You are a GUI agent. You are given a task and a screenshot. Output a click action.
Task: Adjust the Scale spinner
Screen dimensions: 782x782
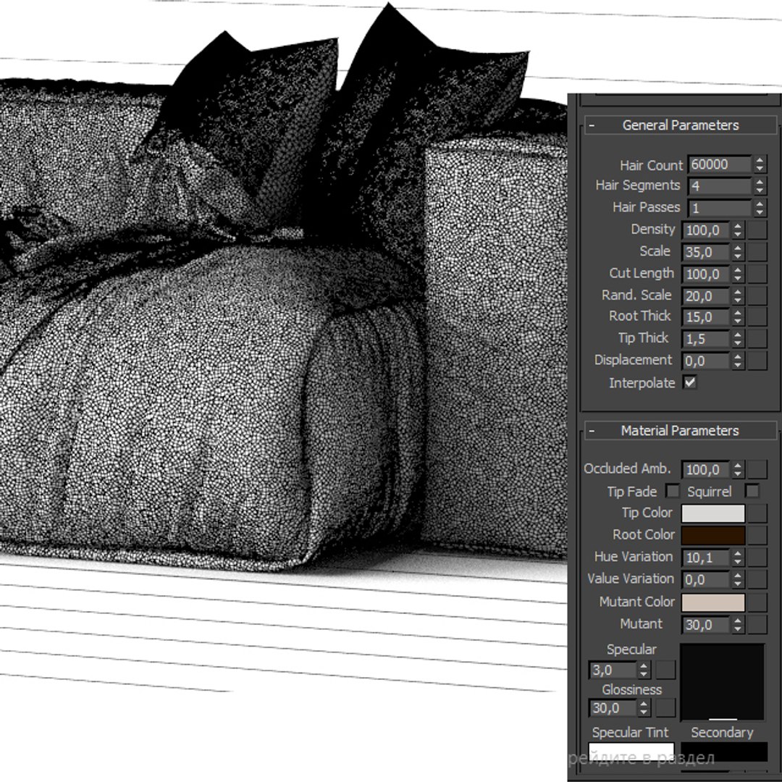[x=738, y=252]
